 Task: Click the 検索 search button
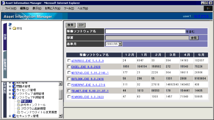[70, 25]
